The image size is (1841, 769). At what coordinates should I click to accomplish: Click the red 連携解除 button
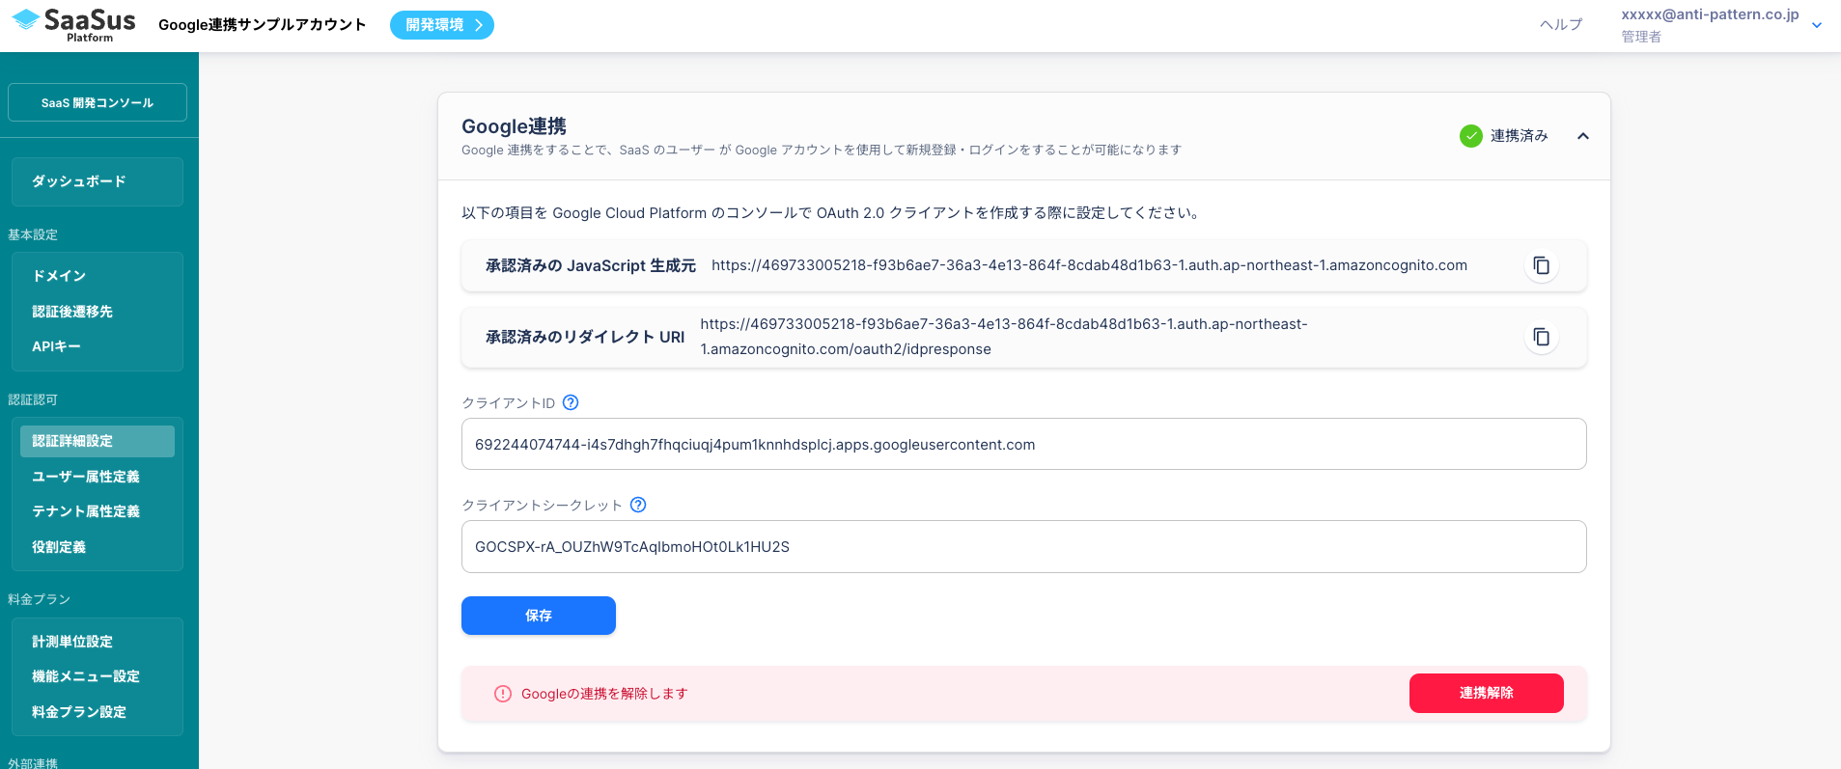click(1487, 693)
